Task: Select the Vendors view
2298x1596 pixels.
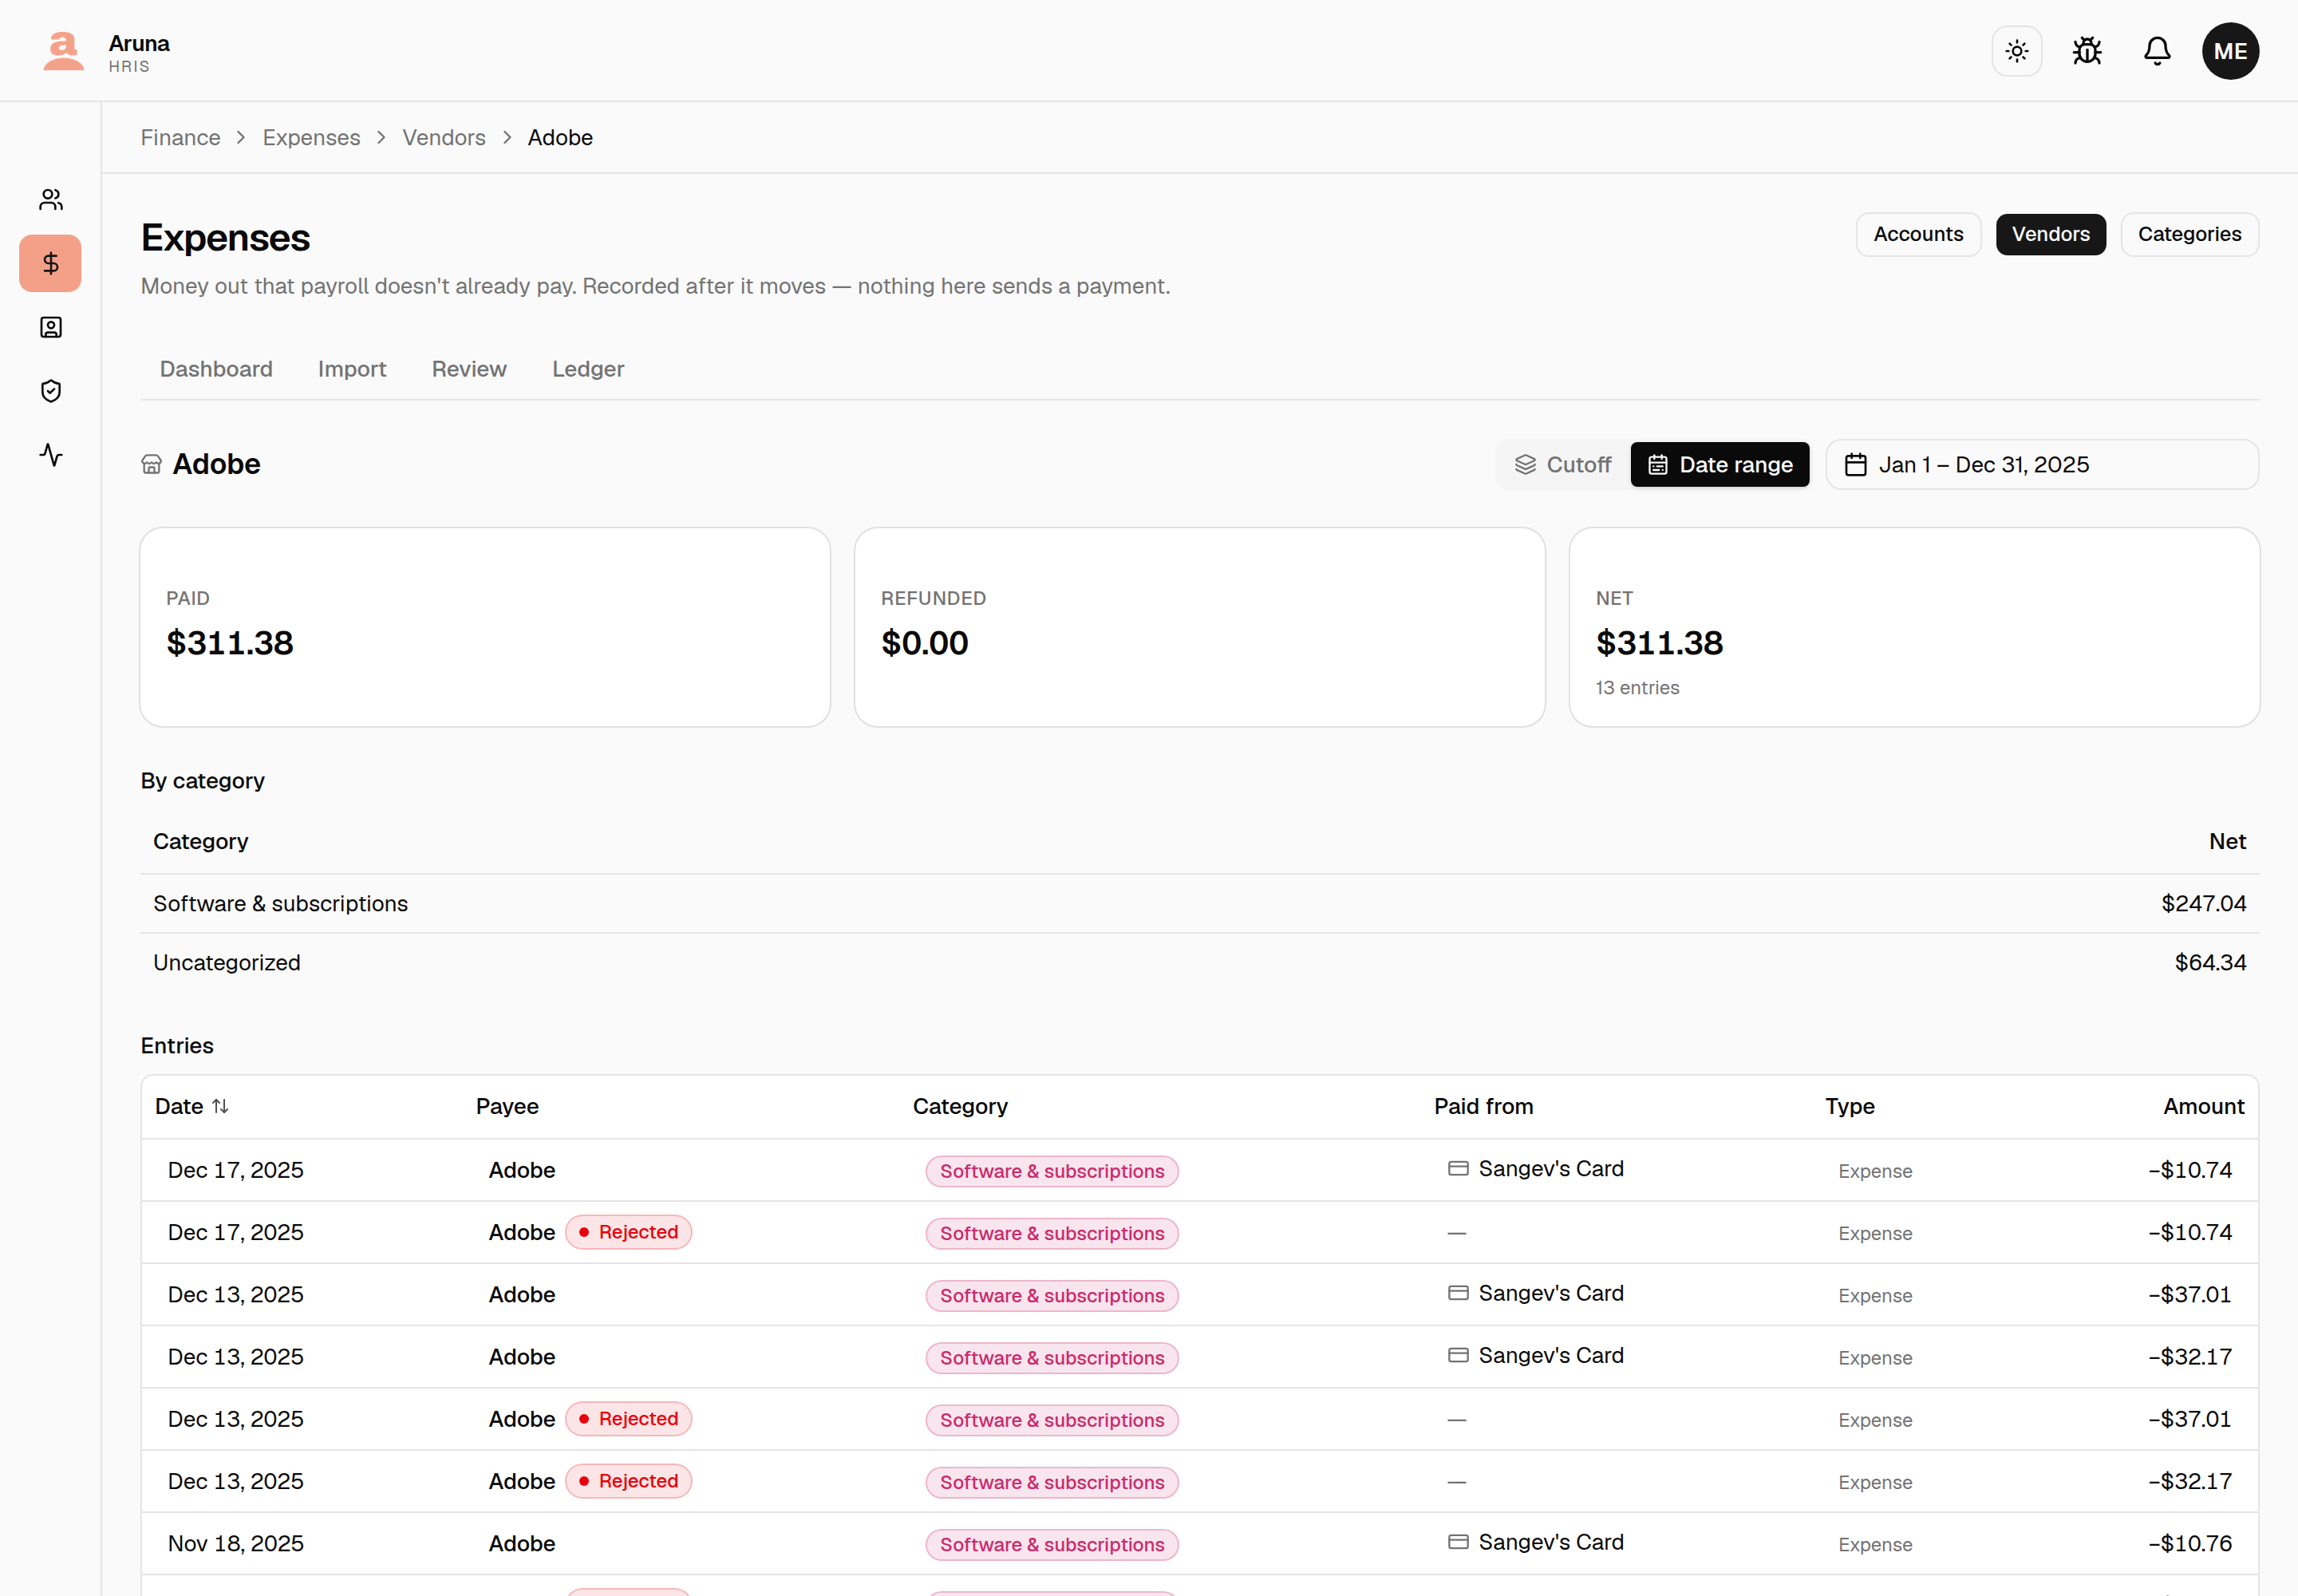Action: (x=2051, y=234)
